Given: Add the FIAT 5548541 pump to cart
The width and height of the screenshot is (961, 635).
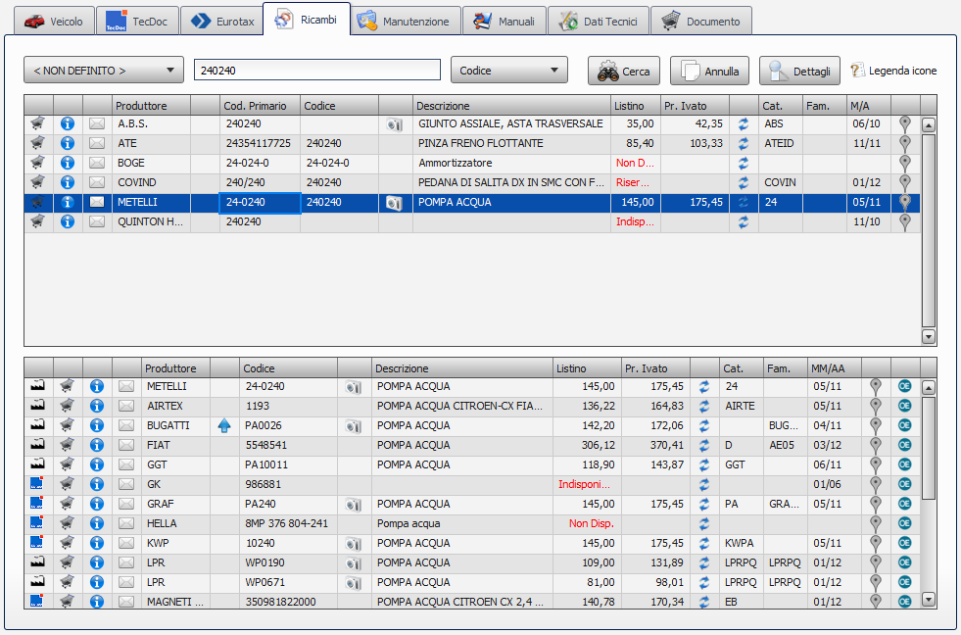Looking at the screenshot, I should [x=68, y=445].
